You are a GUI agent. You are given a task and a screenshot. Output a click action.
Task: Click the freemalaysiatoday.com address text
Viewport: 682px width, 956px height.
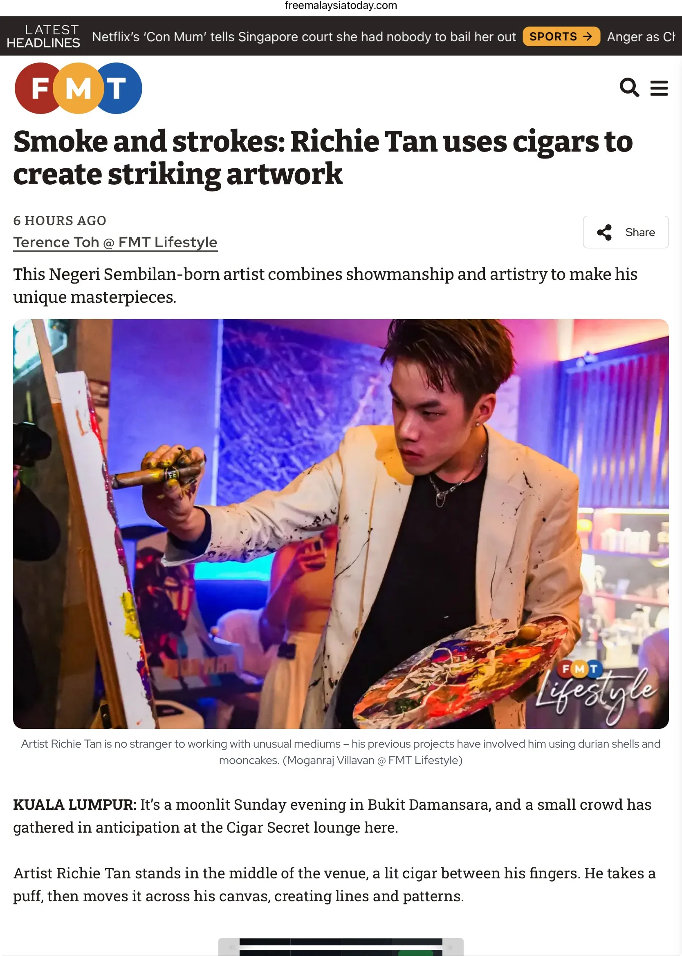(x=341, y=5)
